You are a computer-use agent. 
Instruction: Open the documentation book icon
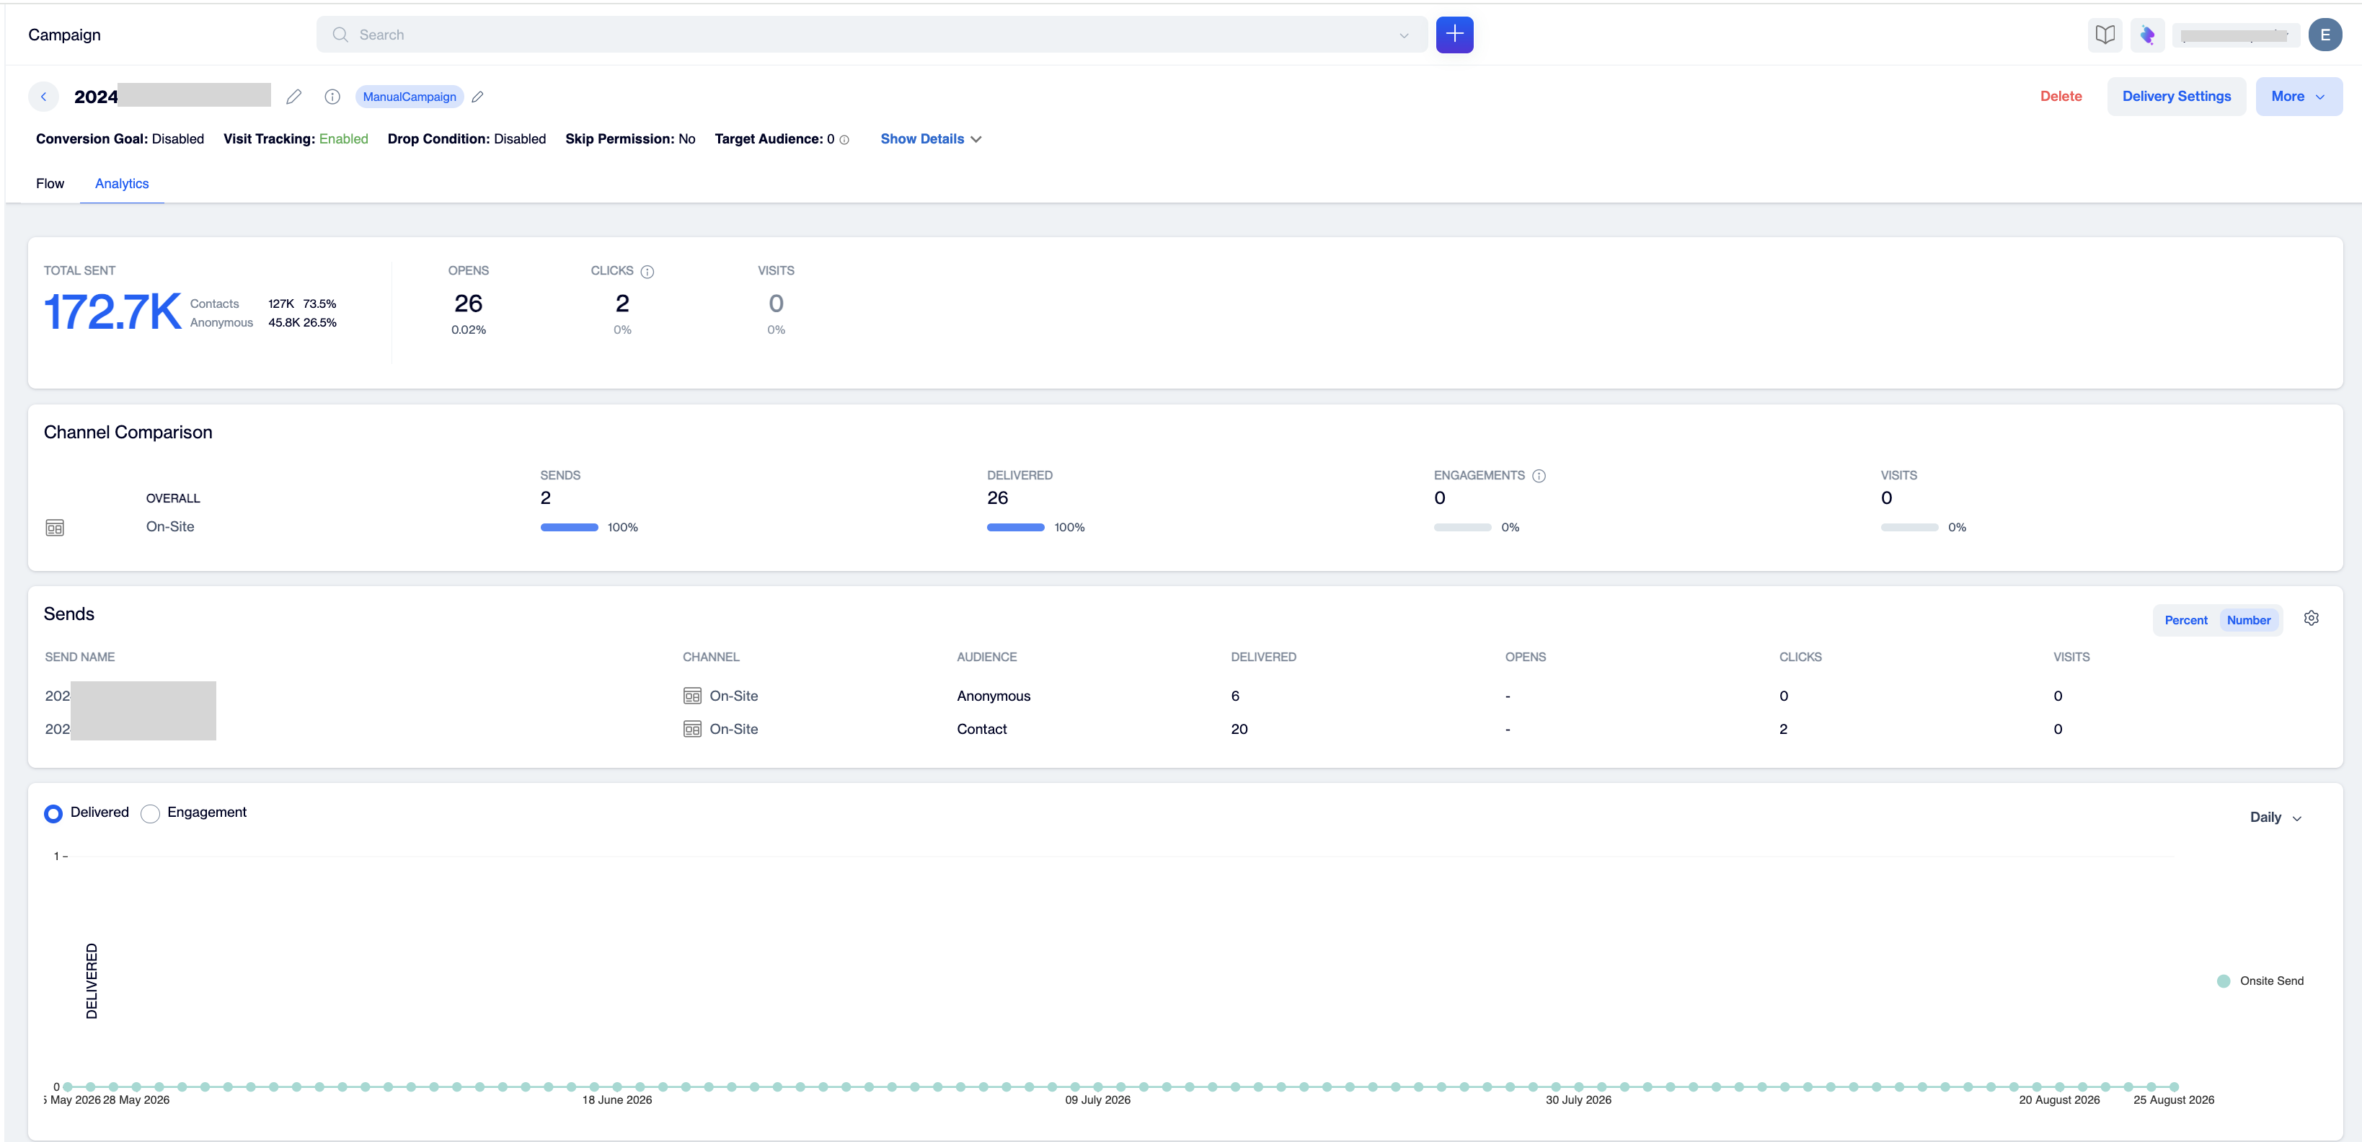pos(2105,35)
